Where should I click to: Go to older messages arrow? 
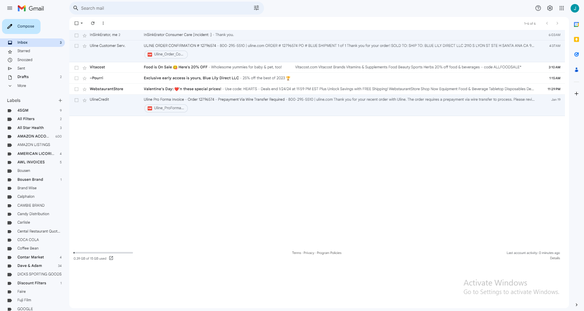pos(557,23)
